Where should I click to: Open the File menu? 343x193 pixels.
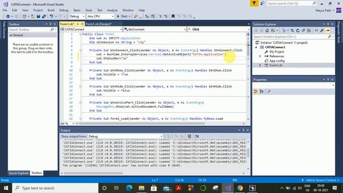pos(5,10)
